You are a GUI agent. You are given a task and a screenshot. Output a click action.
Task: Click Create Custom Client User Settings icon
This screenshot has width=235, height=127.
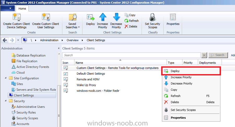click(46, 17)
